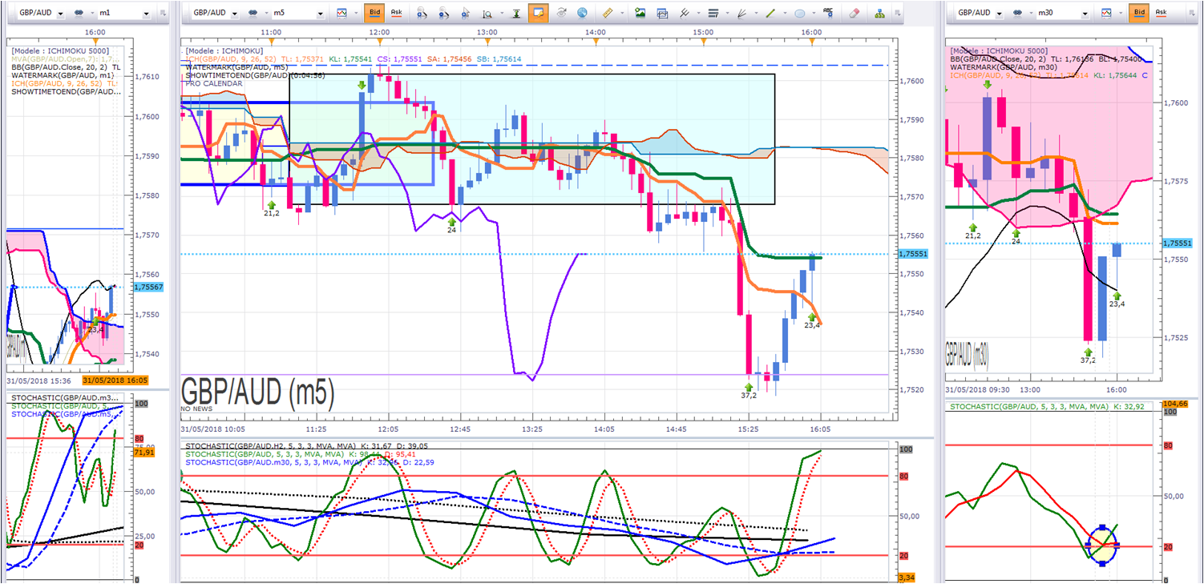The height and width of the screenshot is (584, 1204).
Task: Click the green down arrow above the 12:00 candle
Action: pyautogui.click(x=362, y=84)
